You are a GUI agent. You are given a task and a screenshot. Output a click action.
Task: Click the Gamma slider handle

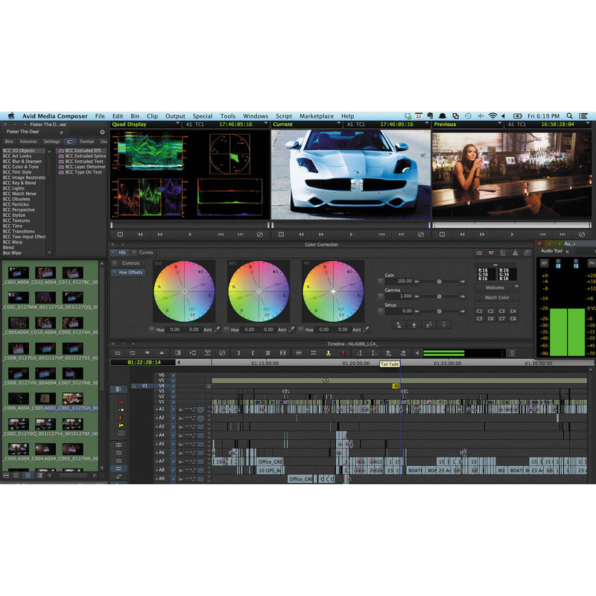tap(439, 297)
